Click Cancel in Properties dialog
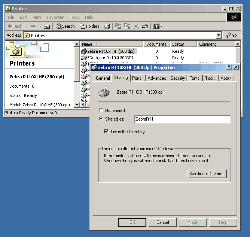This screenshot has width=250, height=237. [x=162, y=222]
